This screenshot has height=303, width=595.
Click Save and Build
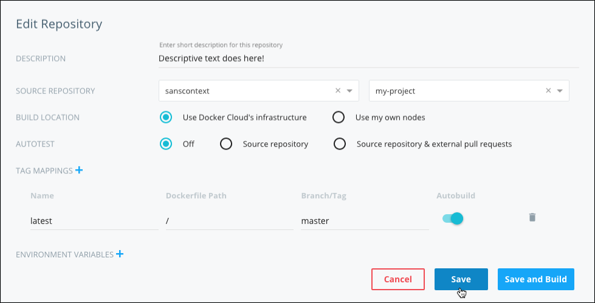pyautogui.click(x=535, y=279)
